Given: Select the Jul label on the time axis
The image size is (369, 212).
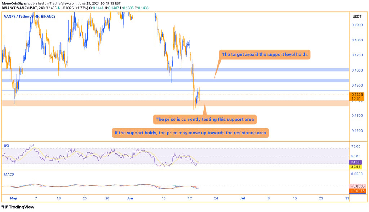Looking at the screenshot, I should tap(242, 198).
